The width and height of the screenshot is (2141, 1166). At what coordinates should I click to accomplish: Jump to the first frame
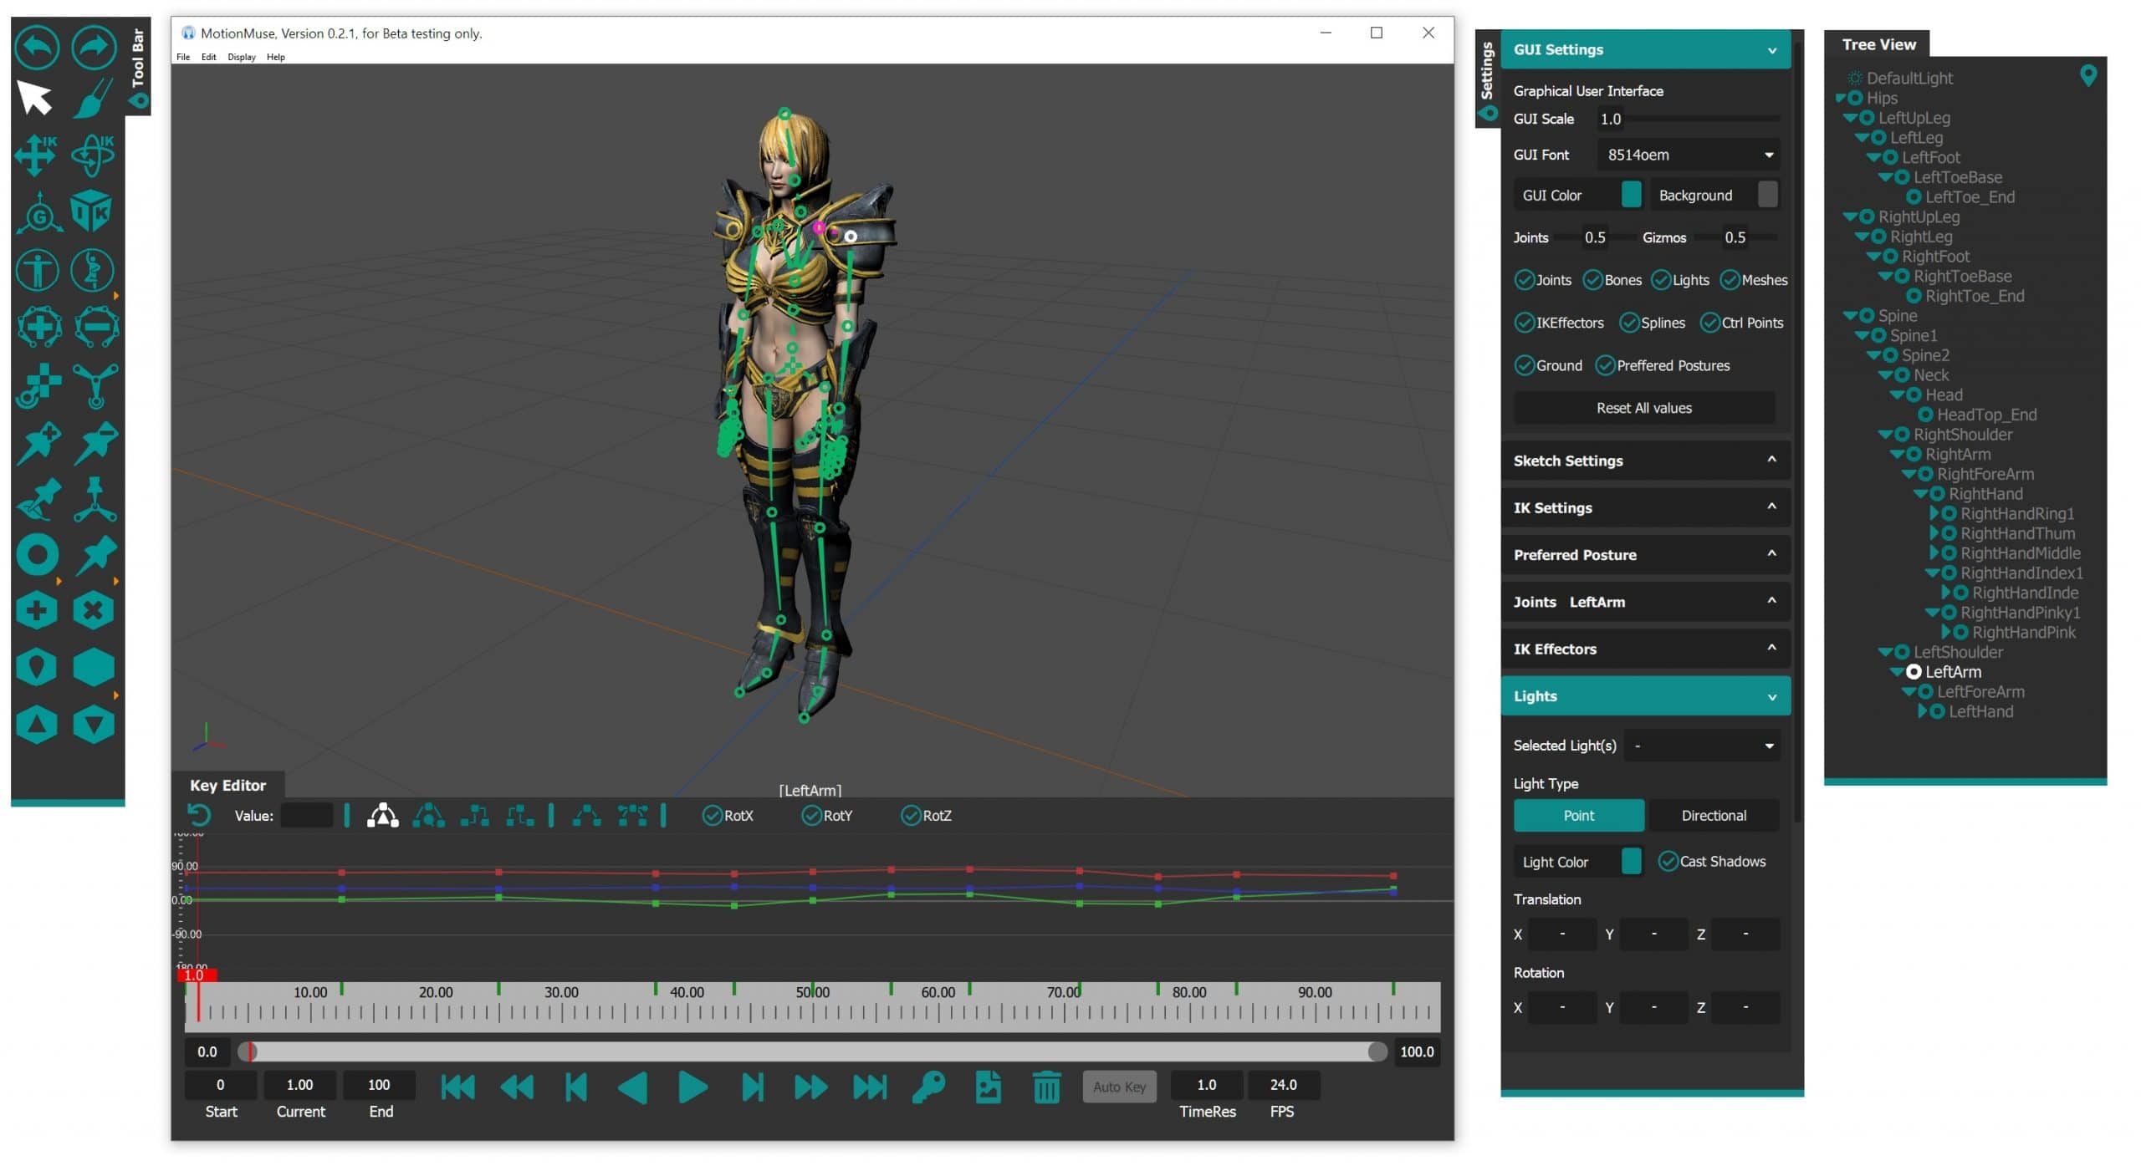[x=457, y=1087]
